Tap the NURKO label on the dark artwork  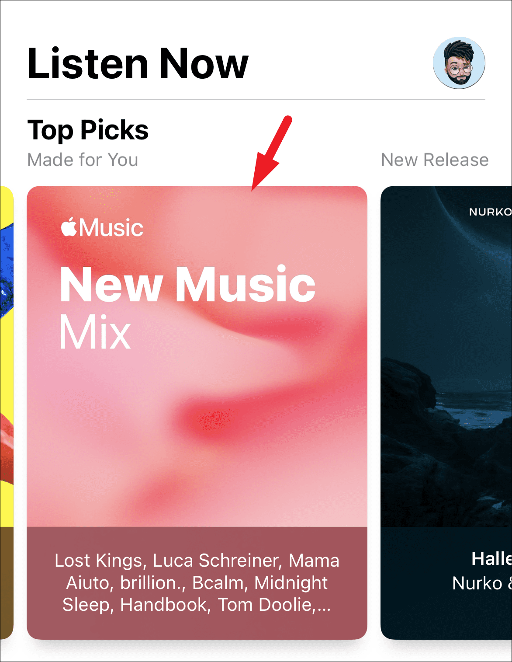(490, 212)
